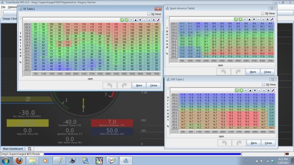Click Close in AFR Table 1 window
Screen dimensions: 294x165
(268, 143)
